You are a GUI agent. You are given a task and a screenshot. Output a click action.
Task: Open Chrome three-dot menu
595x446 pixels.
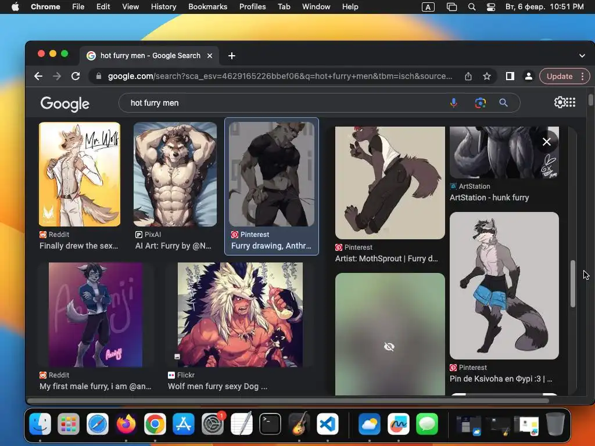pos(582,76)
